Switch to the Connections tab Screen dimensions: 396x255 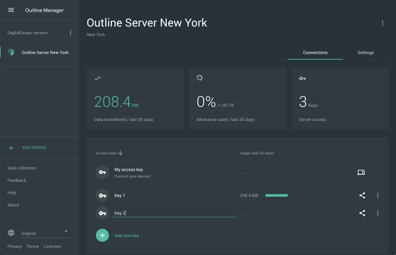pyautogui.click(x=315, y=52)
